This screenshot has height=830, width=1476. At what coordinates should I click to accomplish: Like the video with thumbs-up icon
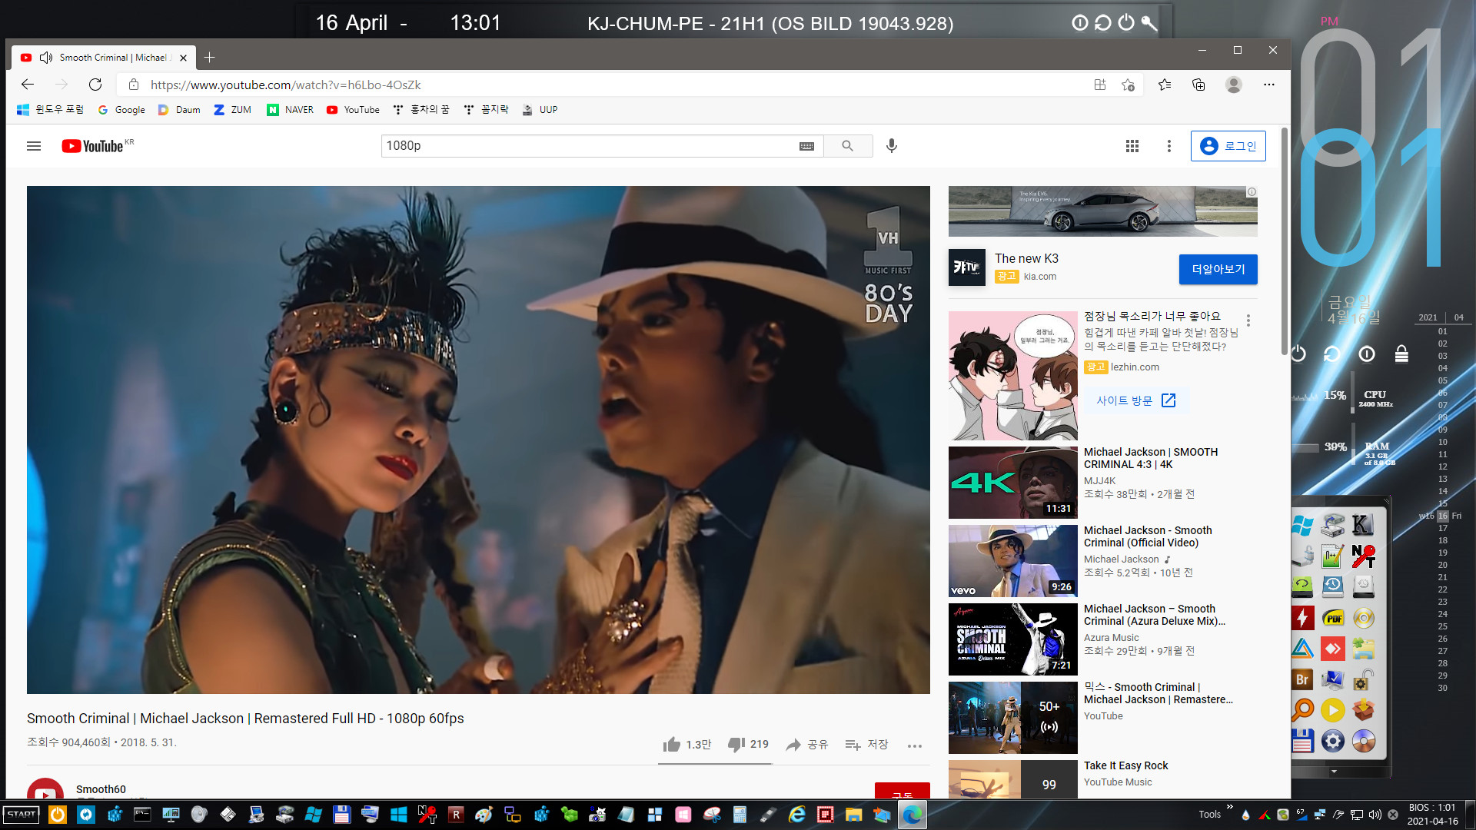(x=672, y=745)
